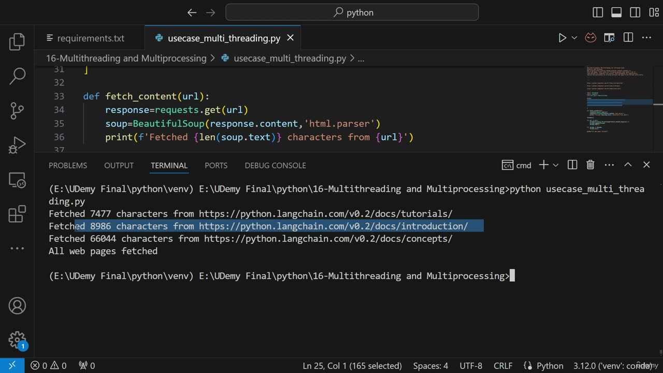Select interpreter 3.12.0 ('venv': conda)
This screenshot has height=373, width=663.
click(x=614, y=366)
